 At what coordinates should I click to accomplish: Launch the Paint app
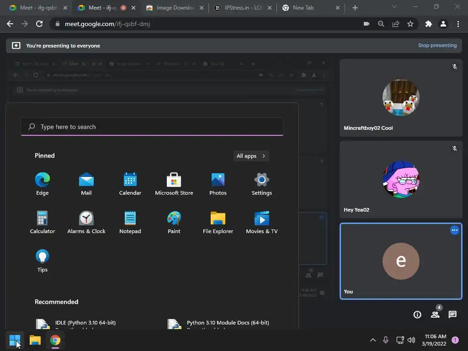(174, 223)
